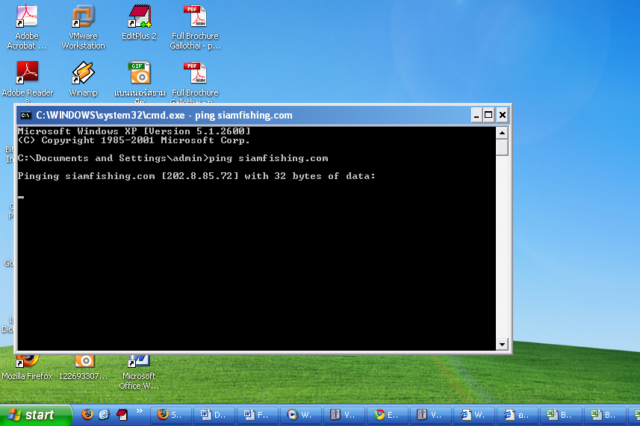Switch to the media player 'W.' taskbar button
The height and width of the screenshot is (426, 640).
(300, 415)
